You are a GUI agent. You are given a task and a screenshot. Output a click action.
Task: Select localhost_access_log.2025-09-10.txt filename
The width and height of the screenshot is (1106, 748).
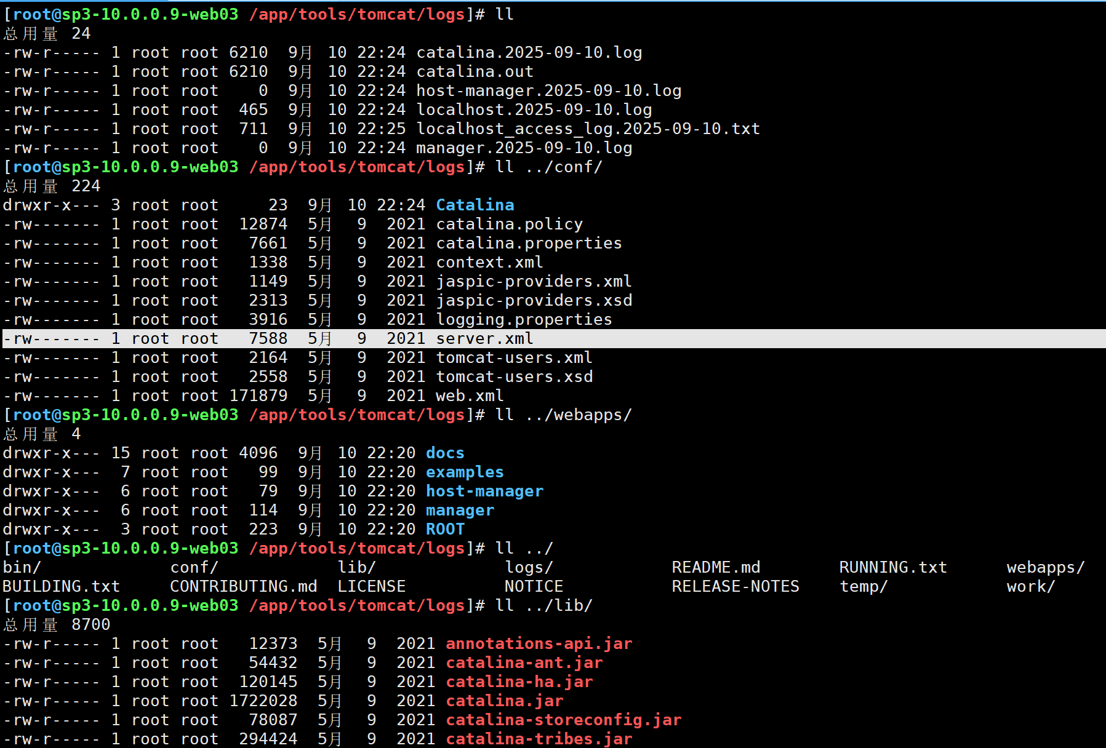(588, 129)
